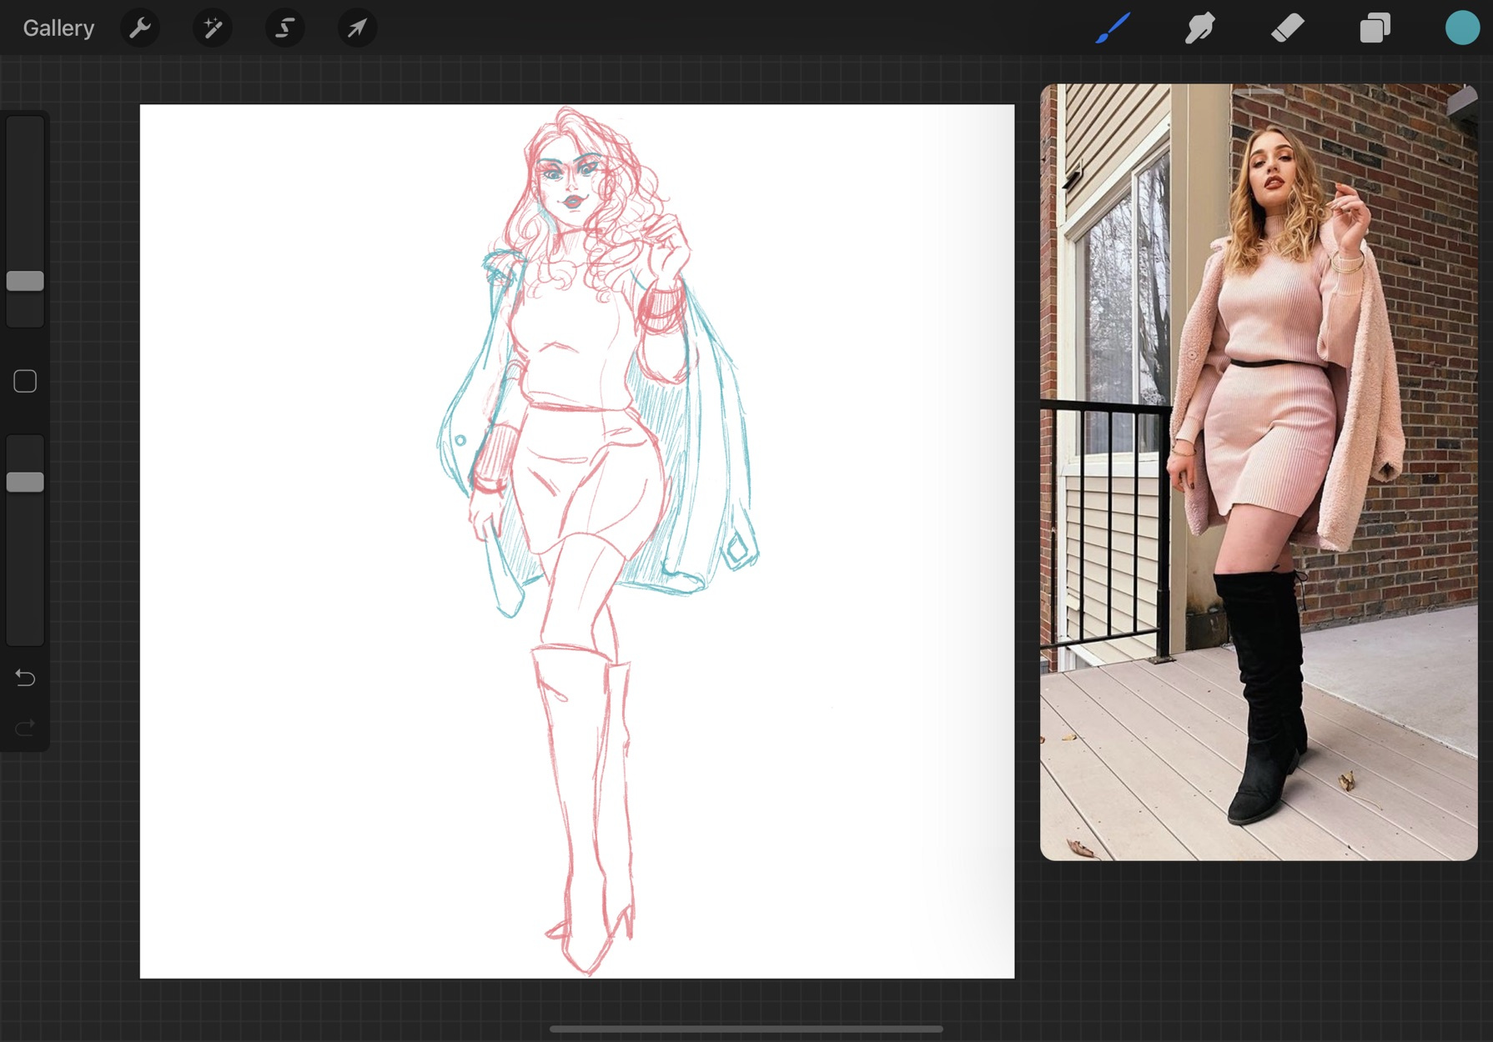1493x1042 pixels.
Task: Redo the last undone stroke
Action: [x=25, y=728]
